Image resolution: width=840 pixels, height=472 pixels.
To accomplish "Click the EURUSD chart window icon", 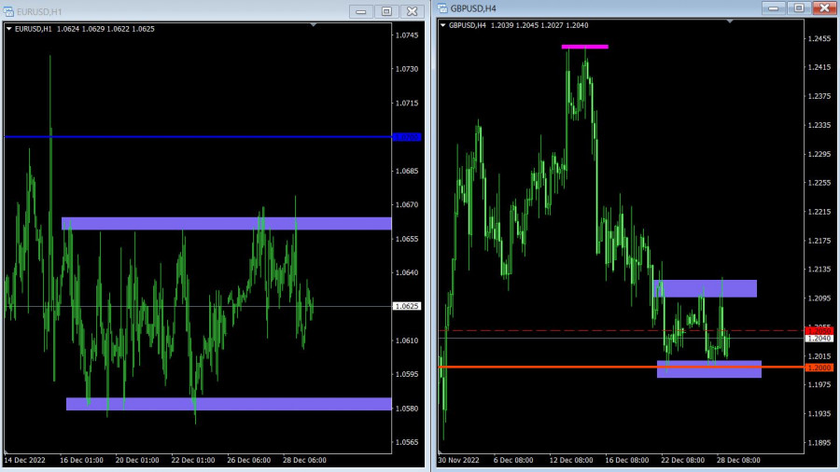I will 9,11.
